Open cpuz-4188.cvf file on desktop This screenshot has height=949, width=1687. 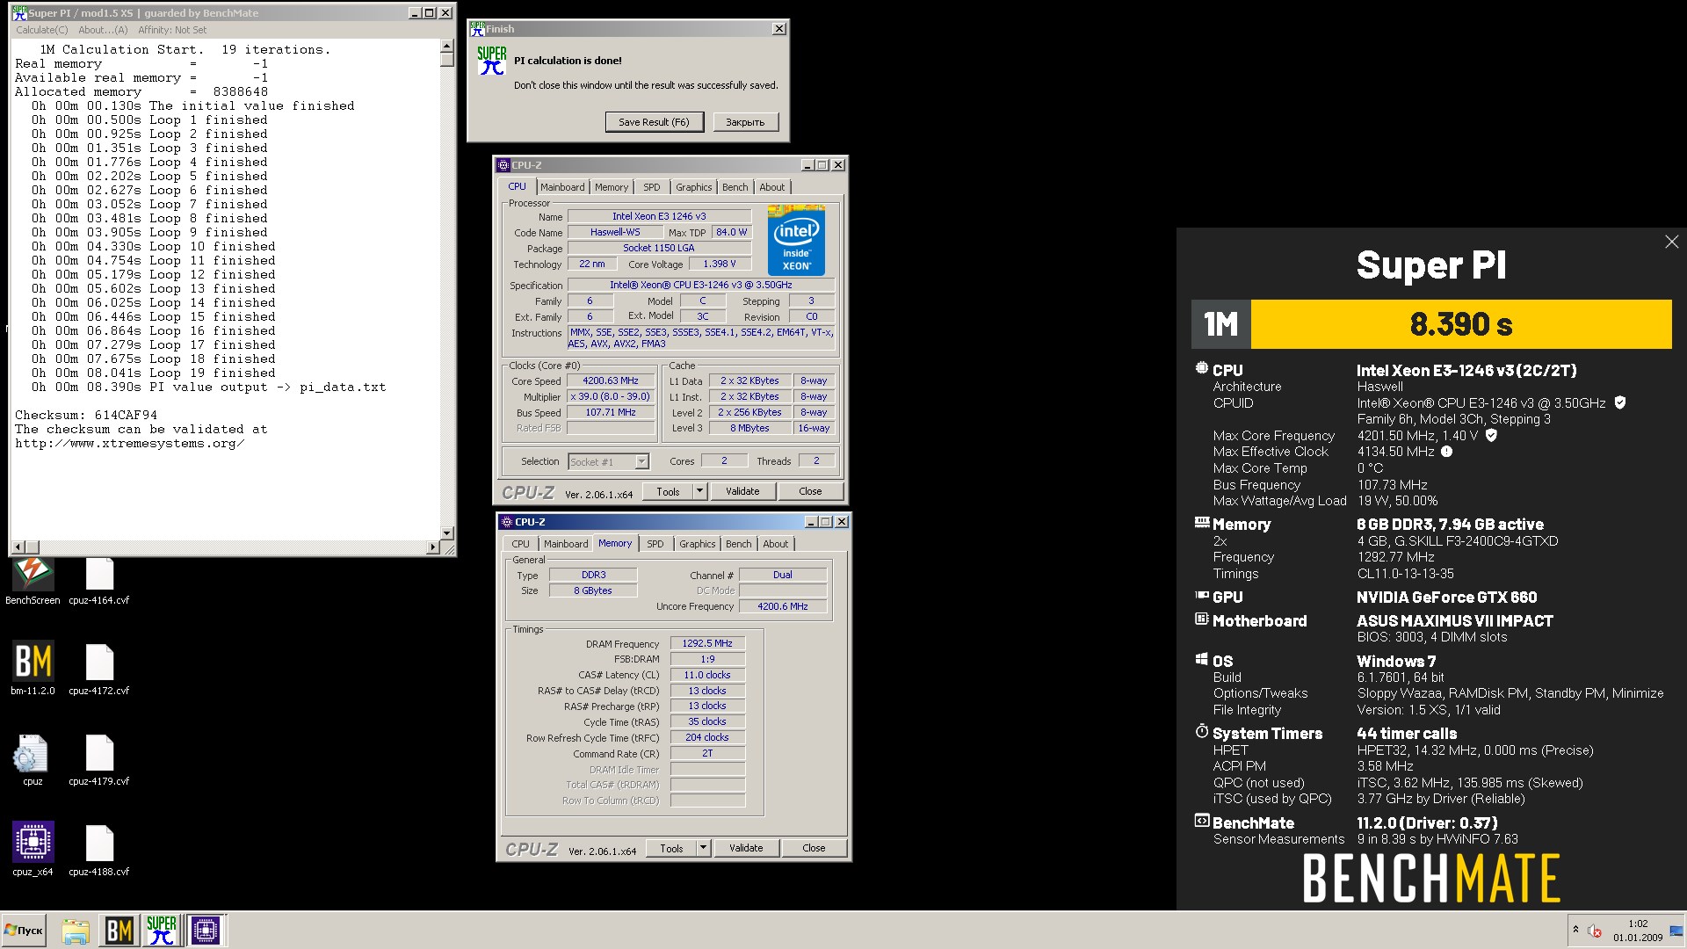coord(99,850)
